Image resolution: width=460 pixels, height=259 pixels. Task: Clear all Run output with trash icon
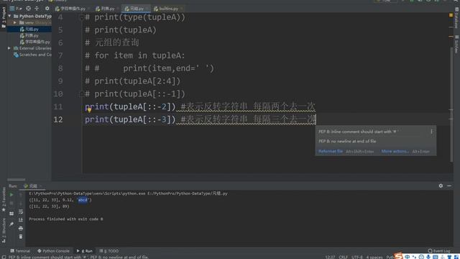coord(21,237)
